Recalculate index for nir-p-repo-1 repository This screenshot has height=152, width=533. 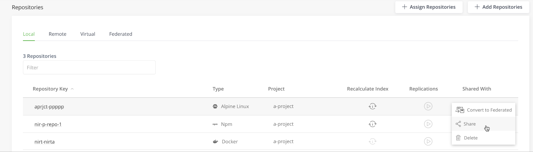pos(372,124)
